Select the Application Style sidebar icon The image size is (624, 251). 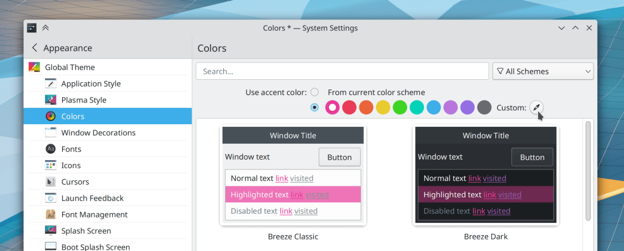pos(51,83)
